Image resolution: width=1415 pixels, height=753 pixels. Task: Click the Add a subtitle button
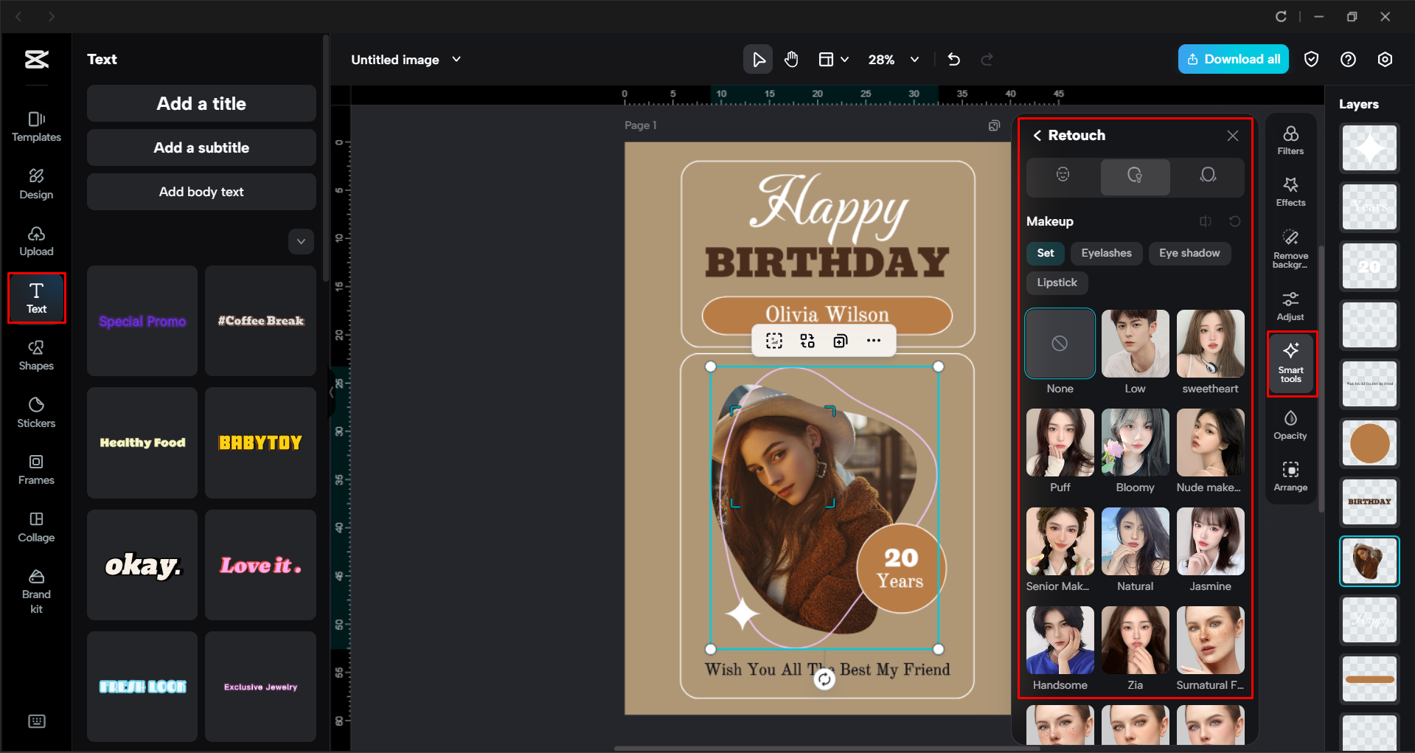(201, 147)
